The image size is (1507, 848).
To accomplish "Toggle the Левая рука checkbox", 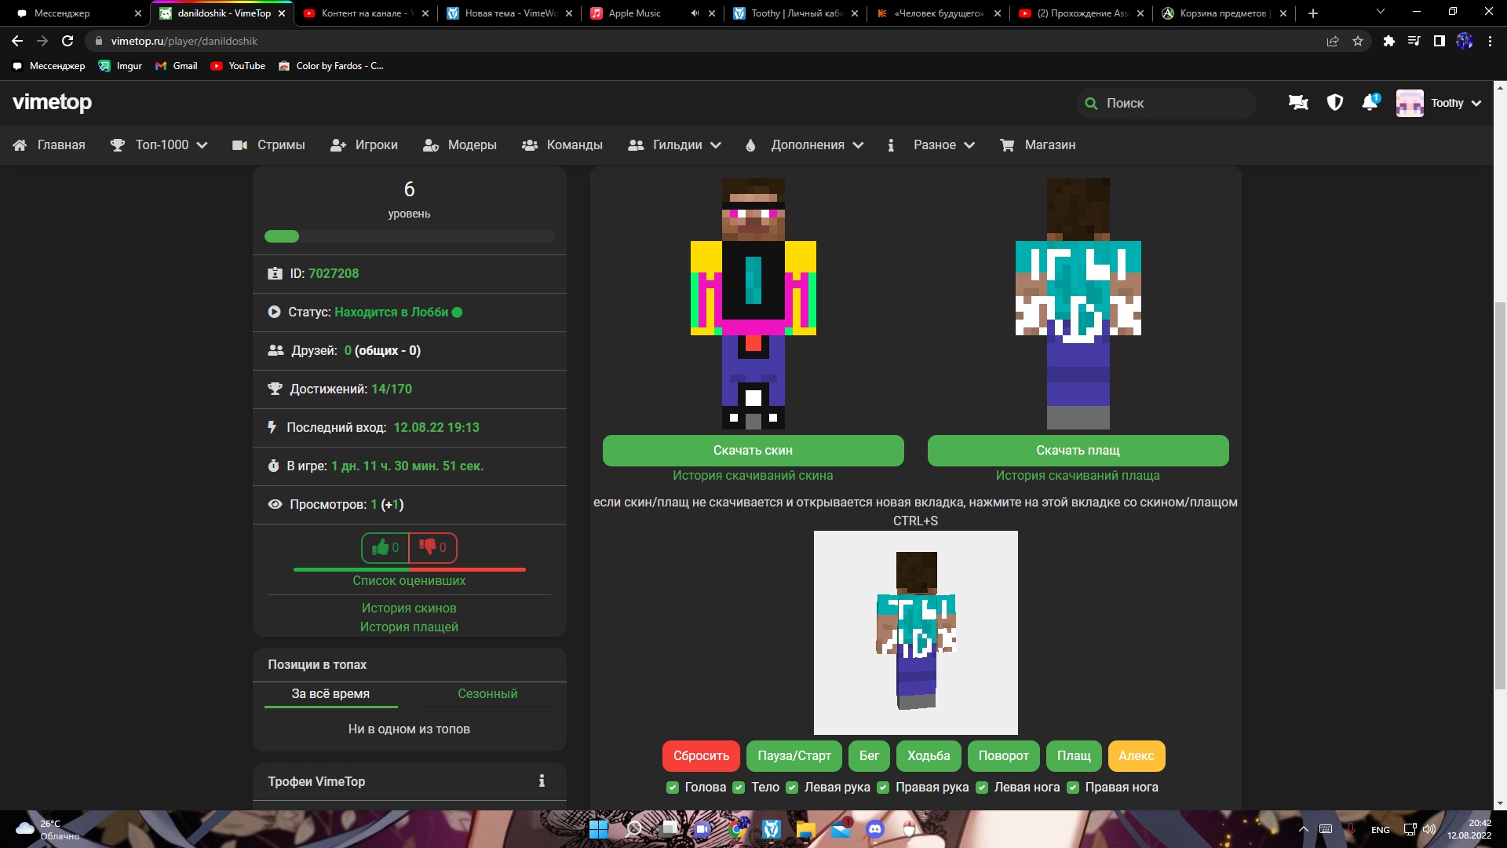I will (x=792, y=788).
